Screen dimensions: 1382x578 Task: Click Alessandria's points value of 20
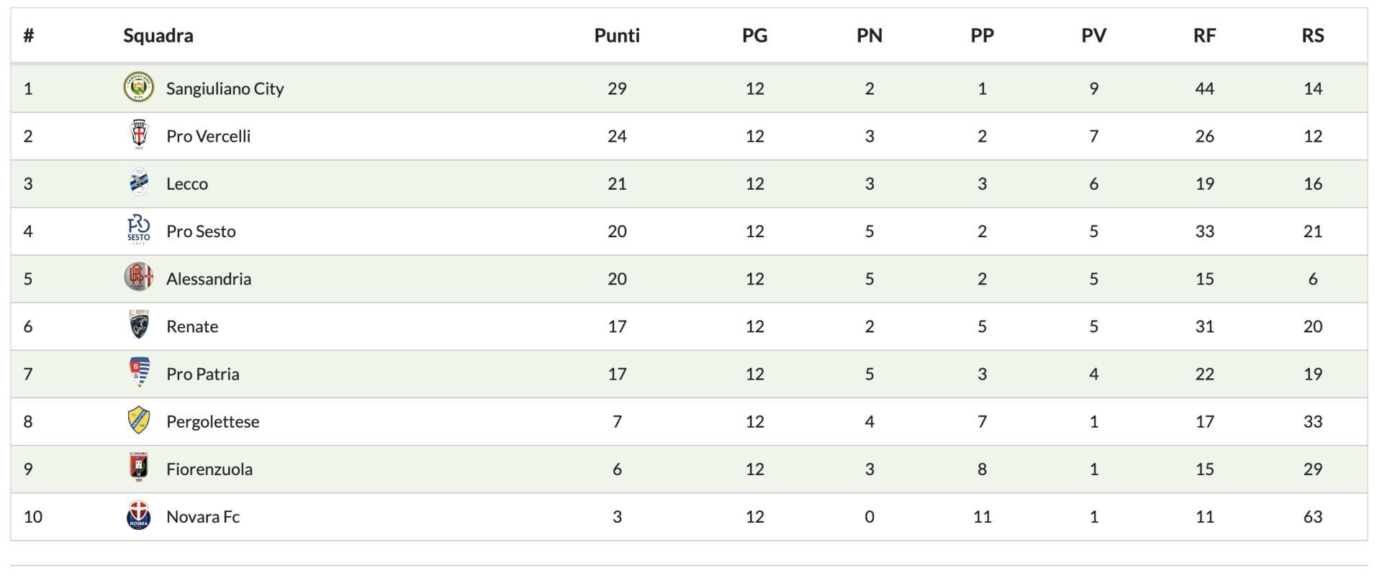616,279
